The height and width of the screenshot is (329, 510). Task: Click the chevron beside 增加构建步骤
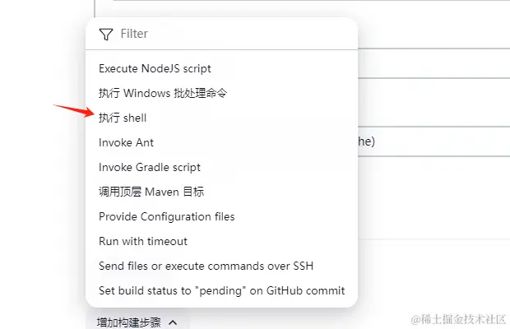click(x=173, y=322)
